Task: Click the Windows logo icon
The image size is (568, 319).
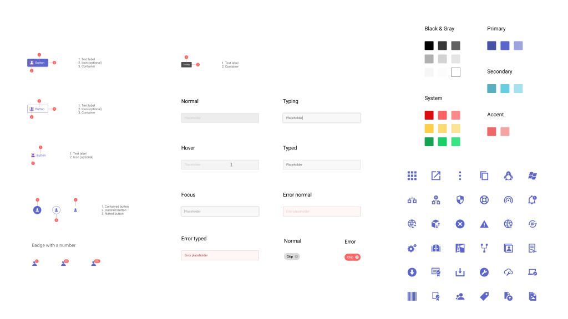Action: 532,176
